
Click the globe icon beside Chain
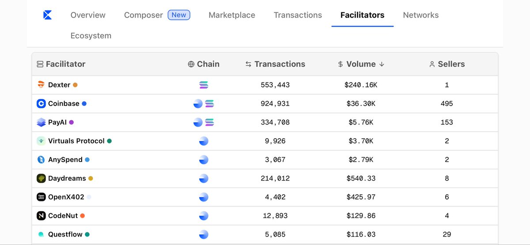click(191, 64)
